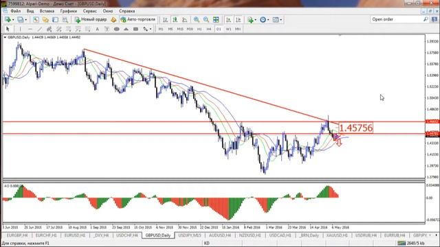Toggle chart auto scroll
Viewport: 440px width, 247px height.
(x=228, y=20)
